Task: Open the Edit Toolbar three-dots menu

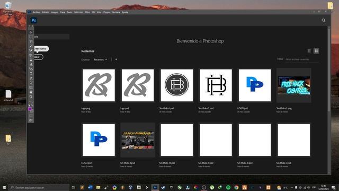Action: 31,101
